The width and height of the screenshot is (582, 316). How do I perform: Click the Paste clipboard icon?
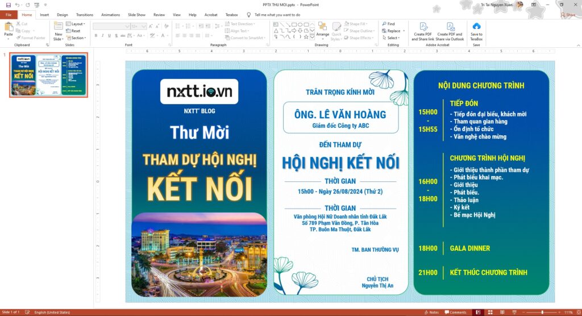pyautogui.click(x=8, y=27)
